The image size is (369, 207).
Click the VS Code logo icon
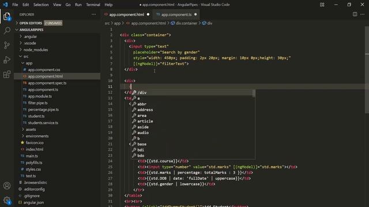pos(5,5)
